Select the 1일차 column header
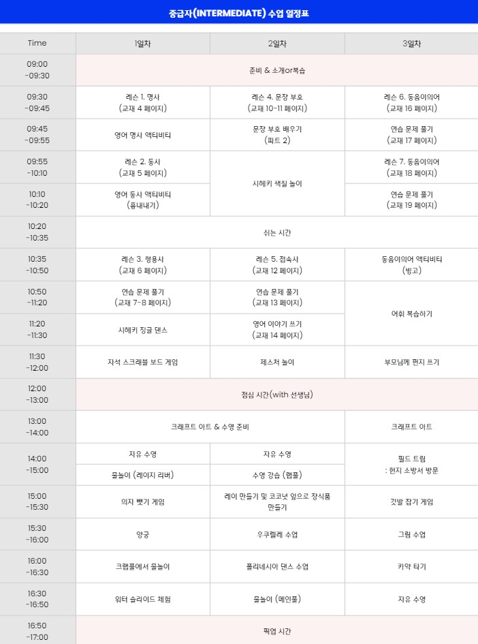This screenshot has height=644, width=478. pos(143,44)
